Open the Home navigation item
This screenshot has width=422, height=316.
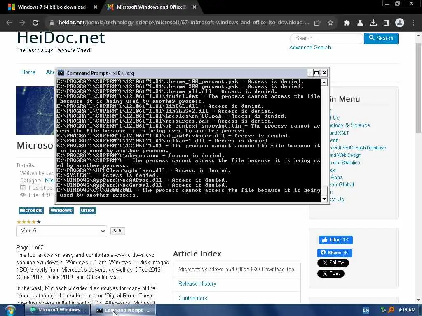pyautogui.click(x=28, y=72)
